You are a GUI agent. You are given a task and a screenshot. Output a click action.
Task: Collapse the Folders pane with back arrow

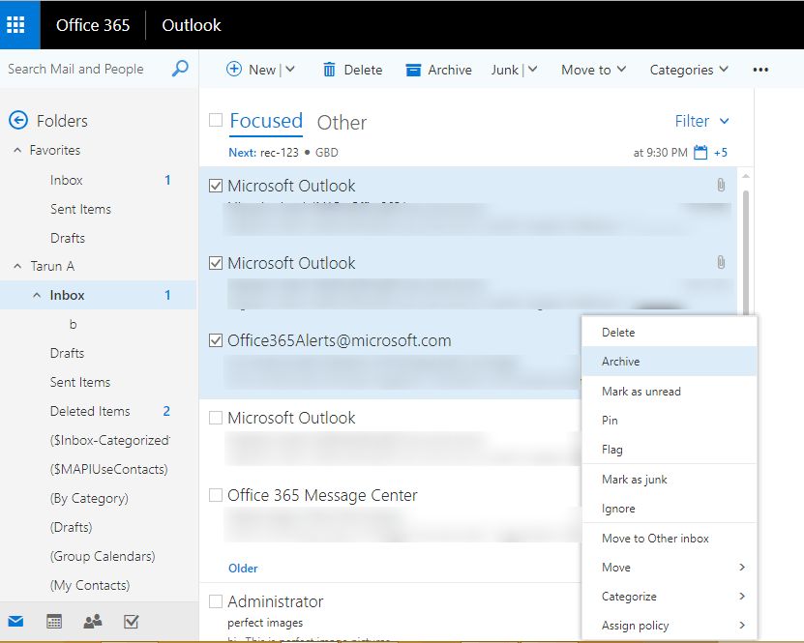17,121
